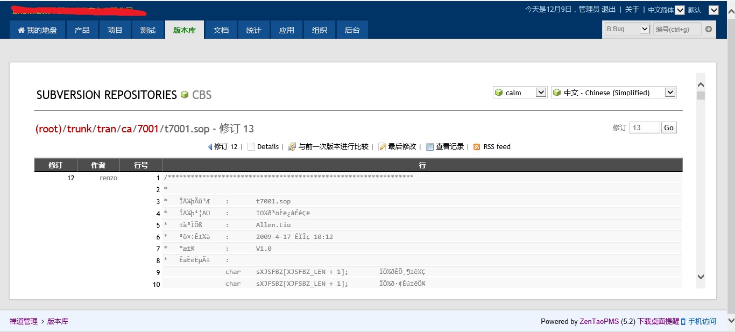735x332 pixels.
Task: Open the 测试 tab
Action: (147, 30)
